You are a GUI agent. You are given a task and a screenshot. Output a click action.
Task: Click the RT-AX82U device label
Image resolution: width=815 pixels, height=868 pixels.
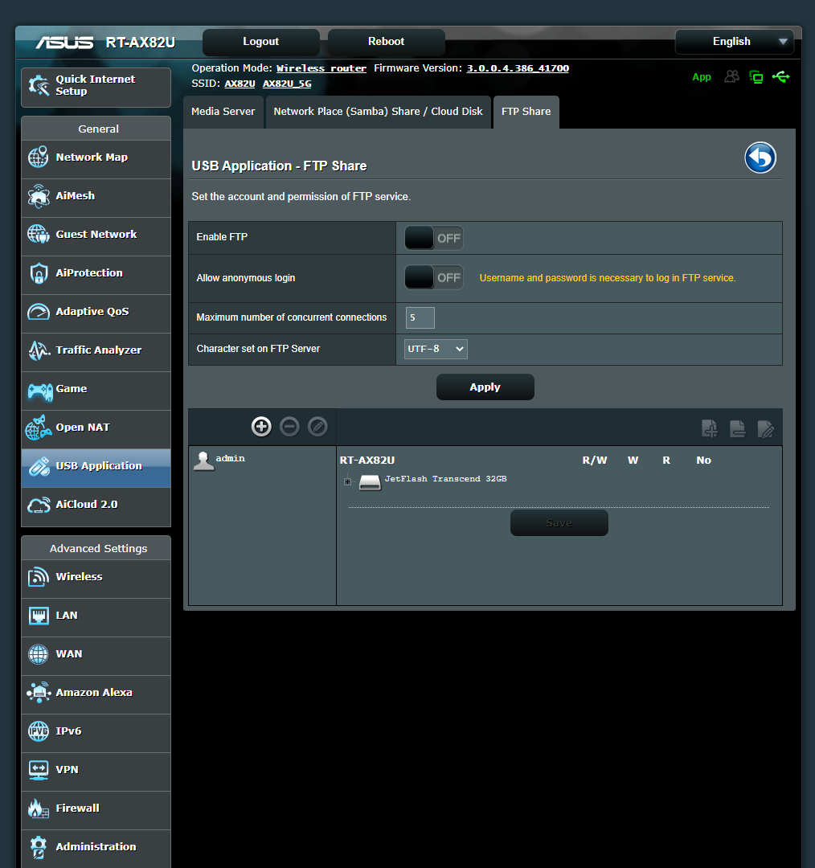tap(367, 460)
